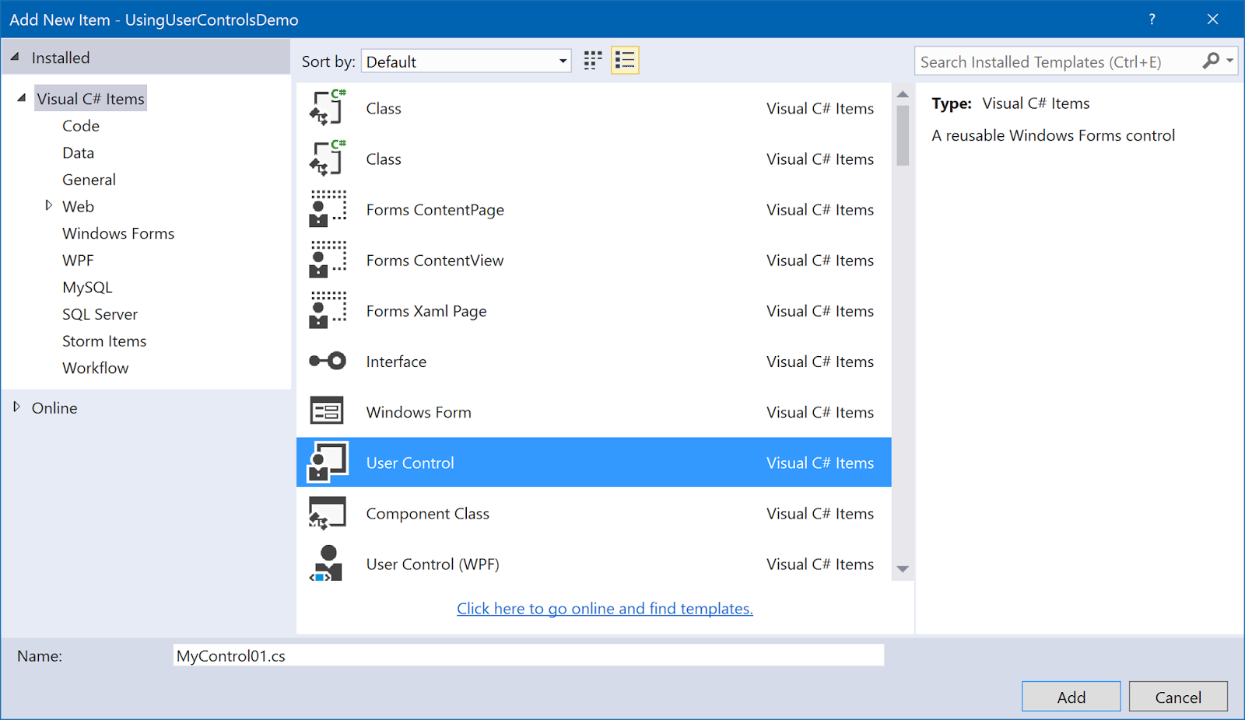Click the Forms ContentPage template icon
This screenshot has height=720, width=1245.
click(326, 208)
